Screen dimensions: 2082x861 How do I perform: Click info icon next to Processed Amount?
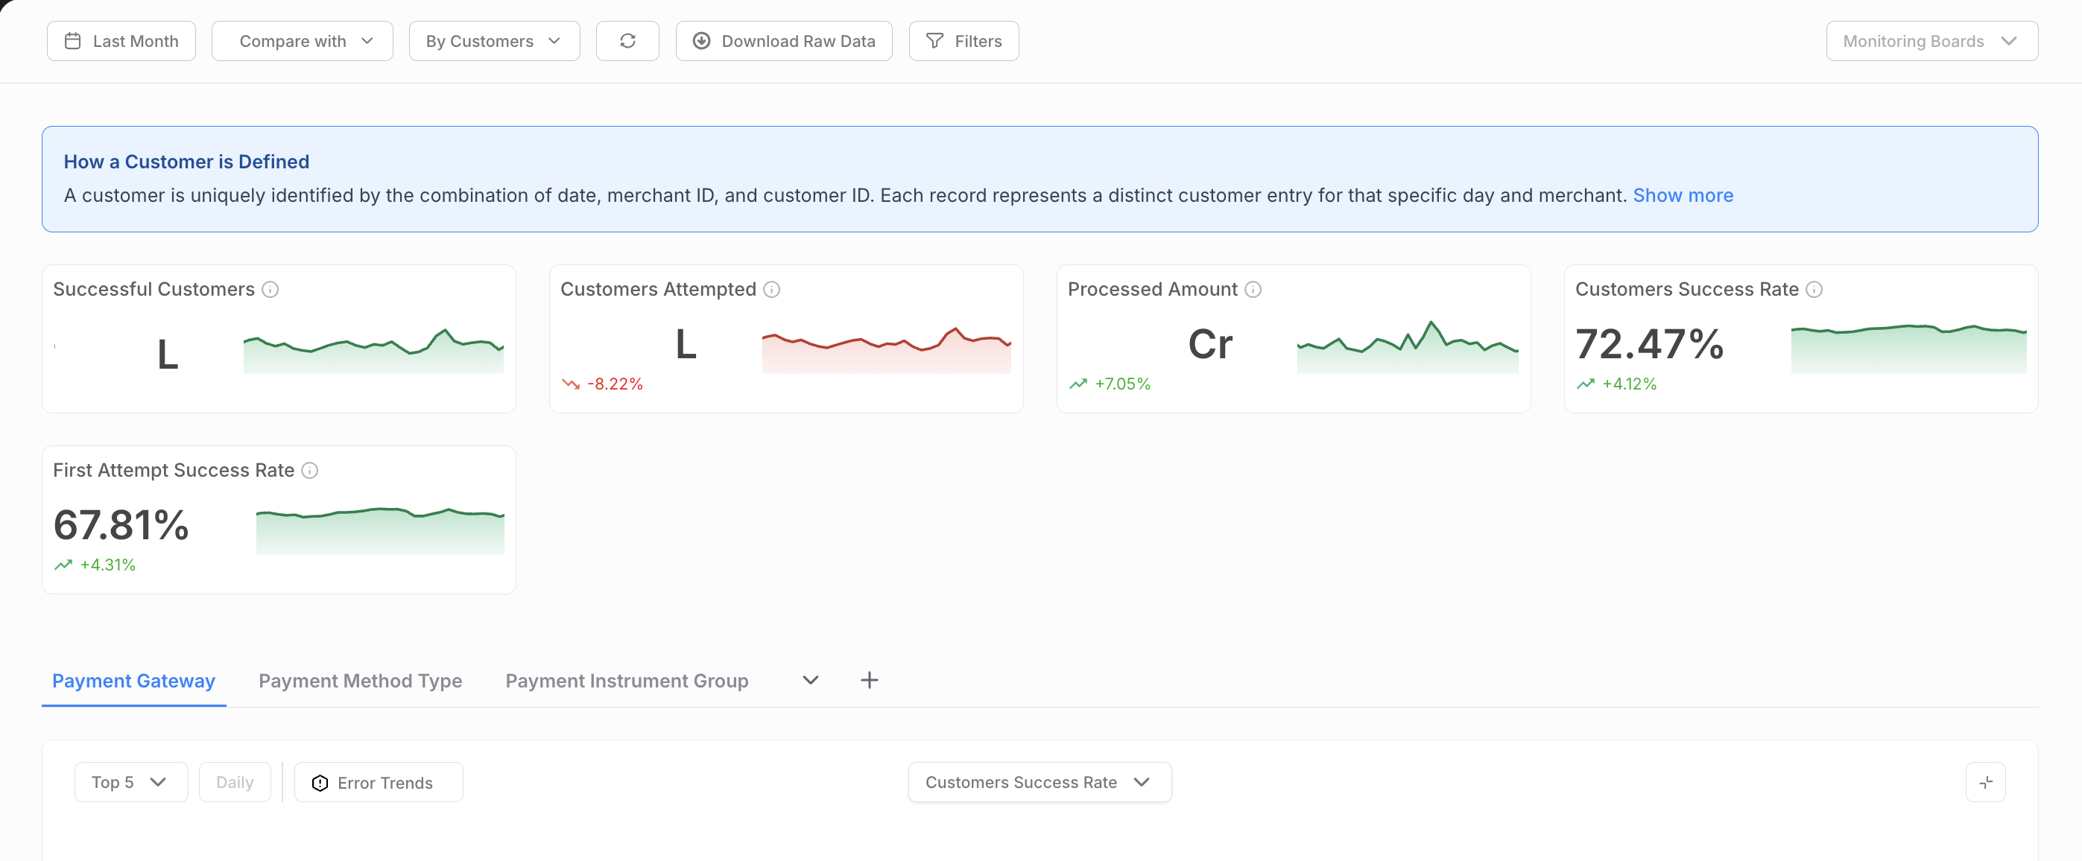tap(1253, 289)
